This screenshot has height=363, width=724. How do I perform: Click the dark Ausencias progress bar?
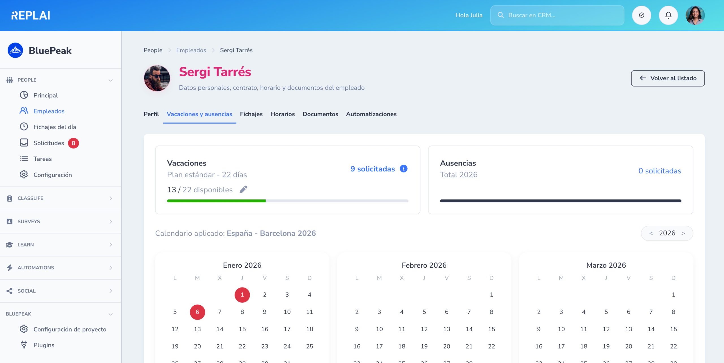coord(561,201)
